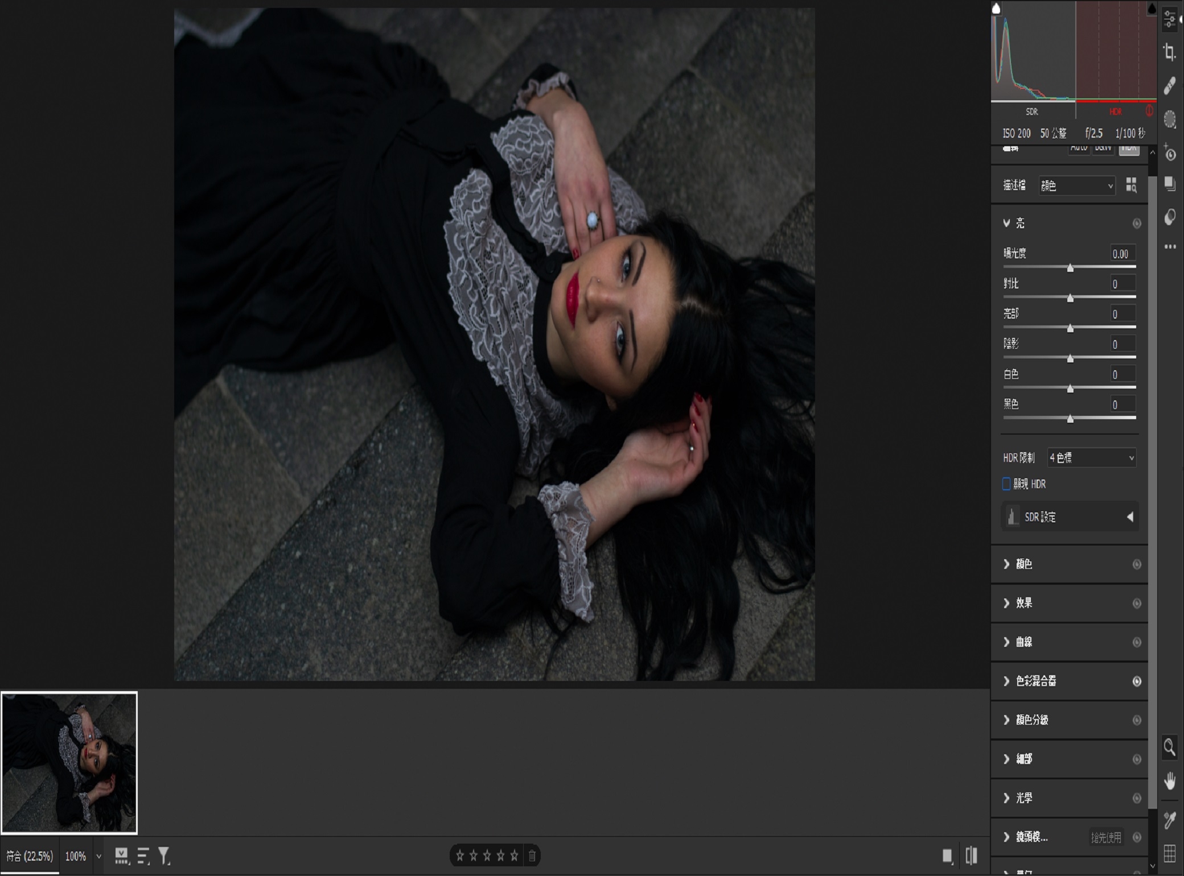This screenshot has width=1184, height=876.
Task: Expand the 顏色分級 panel
Action: tap(1031, 720)
